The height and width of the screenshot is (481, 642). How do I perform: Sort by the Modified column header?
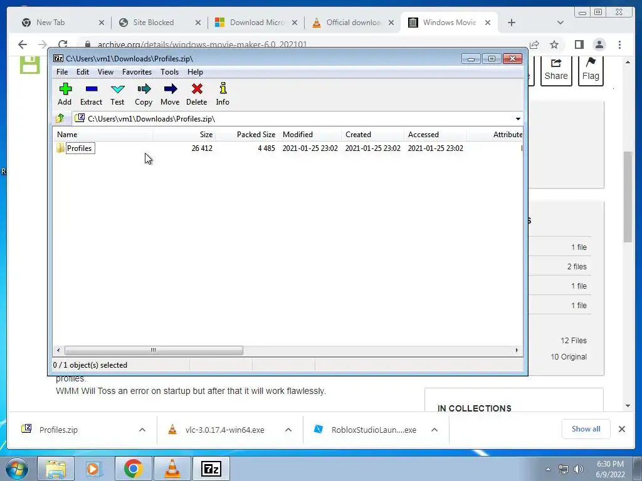pyautogui.click(x=310, y=135)
